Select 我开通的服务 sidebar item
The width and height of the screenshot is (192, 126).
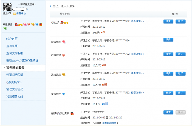coord(15,68)
